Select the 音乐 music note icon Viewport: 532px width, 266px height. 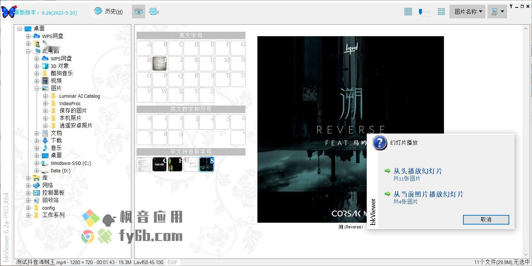click(45, 148)
